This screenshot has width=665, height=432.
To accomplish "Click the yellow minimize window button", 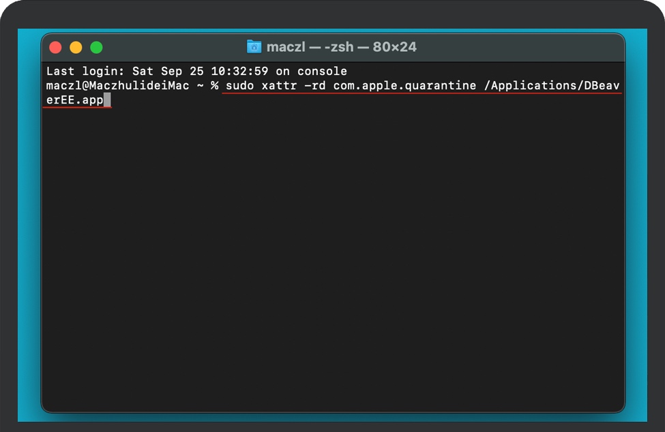I will 76,48.
